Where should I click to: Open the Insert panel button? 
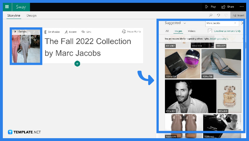[x=238, y=16]
